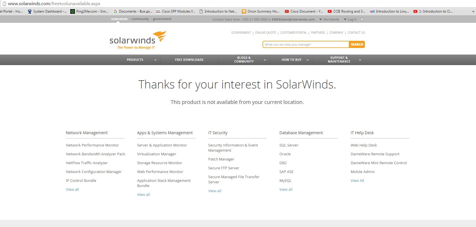Open the Worldwide region dropdown
This screenshot has width=476, height=227.
point(329,19)
